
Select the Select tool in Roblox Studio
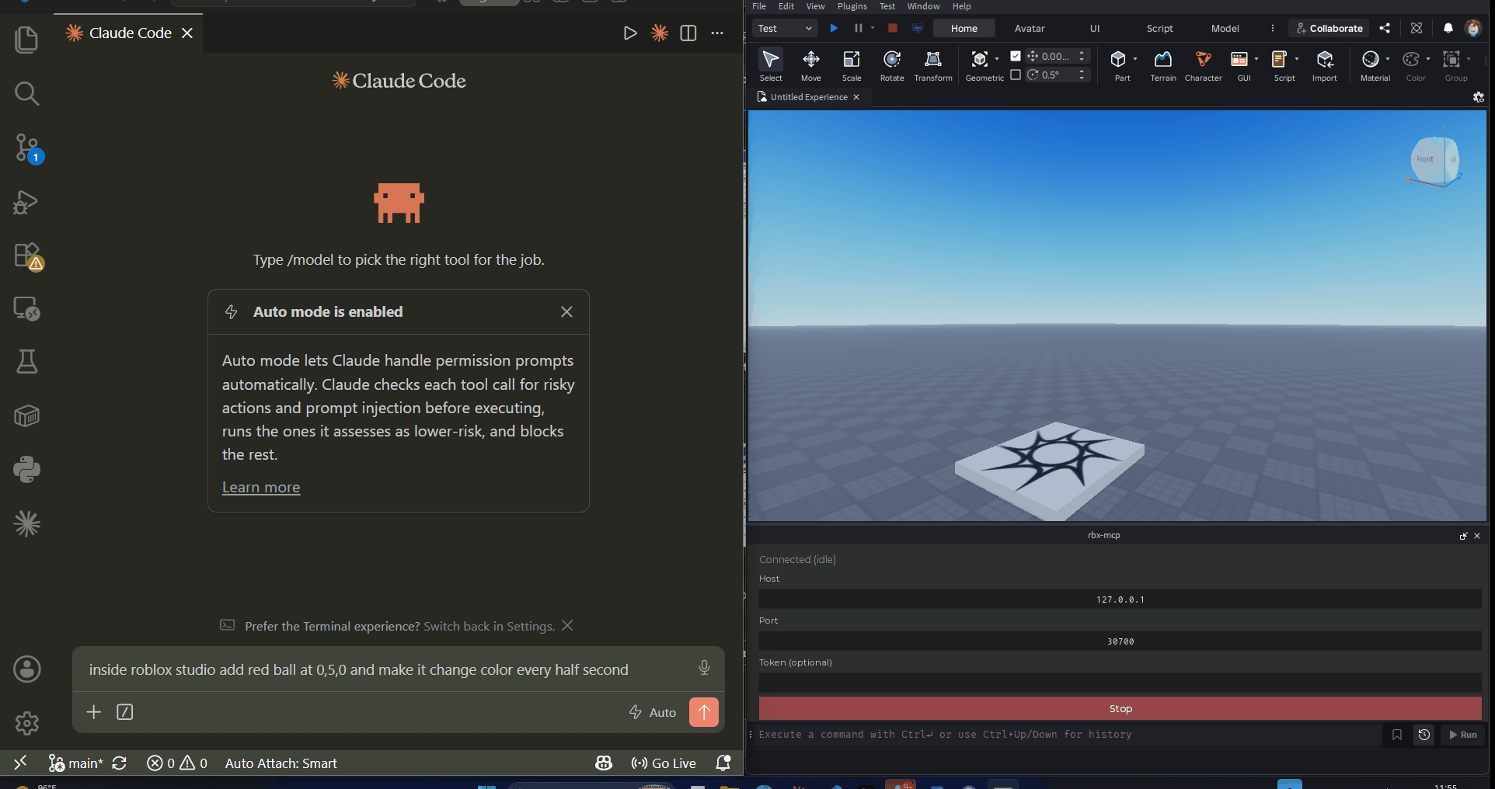771,64
